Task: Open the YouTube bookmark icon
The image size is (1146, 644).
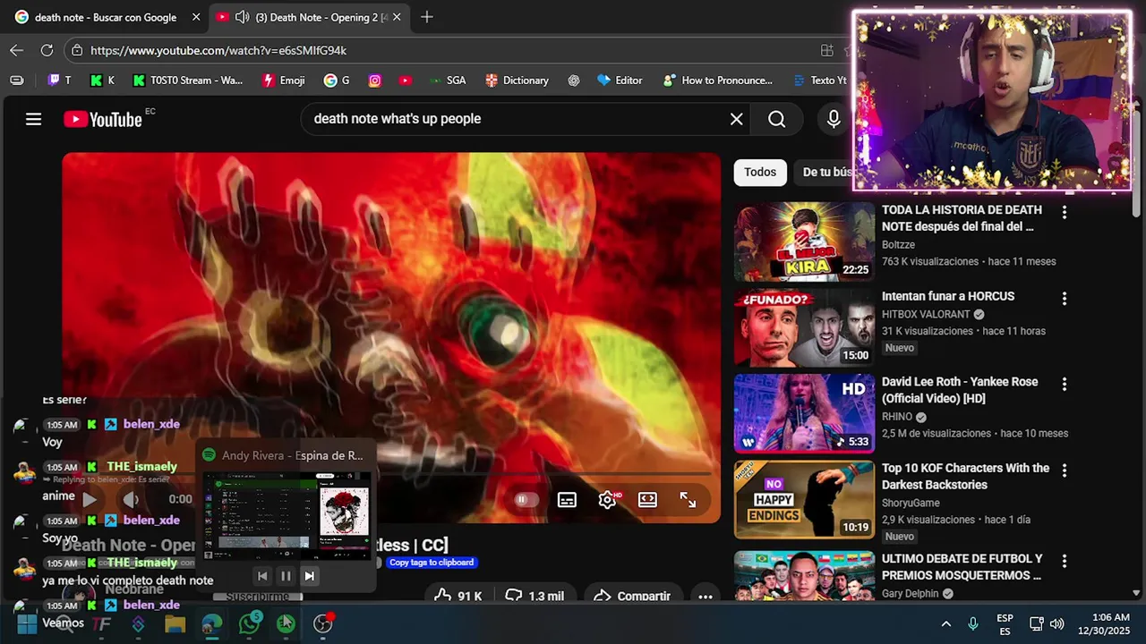Action: [x=406, y=80]
